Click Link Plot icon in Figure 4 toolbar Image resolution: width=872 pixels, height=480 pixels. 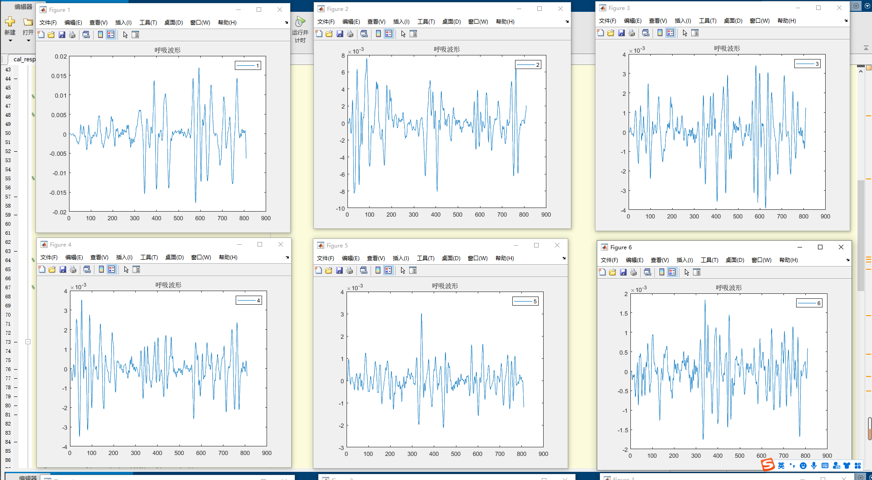(87, 269)
